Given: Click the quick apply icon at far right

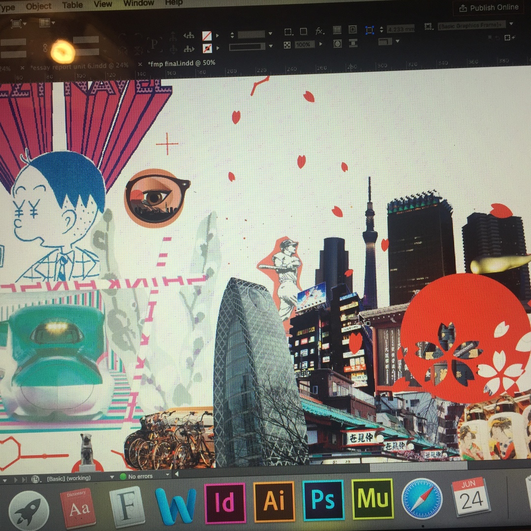Looking at the screenshot, I should [x=509, y=37].
